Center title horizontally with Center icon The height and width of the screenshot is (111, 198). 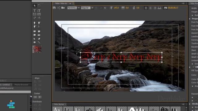point(35,97)
